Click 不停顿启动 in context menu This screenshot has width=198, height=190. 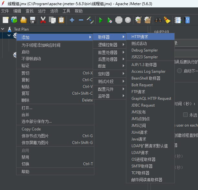(55, 59)
